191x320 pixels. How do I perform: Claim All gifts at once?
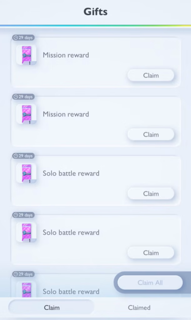pyautogui.click(x=150, y=282)
